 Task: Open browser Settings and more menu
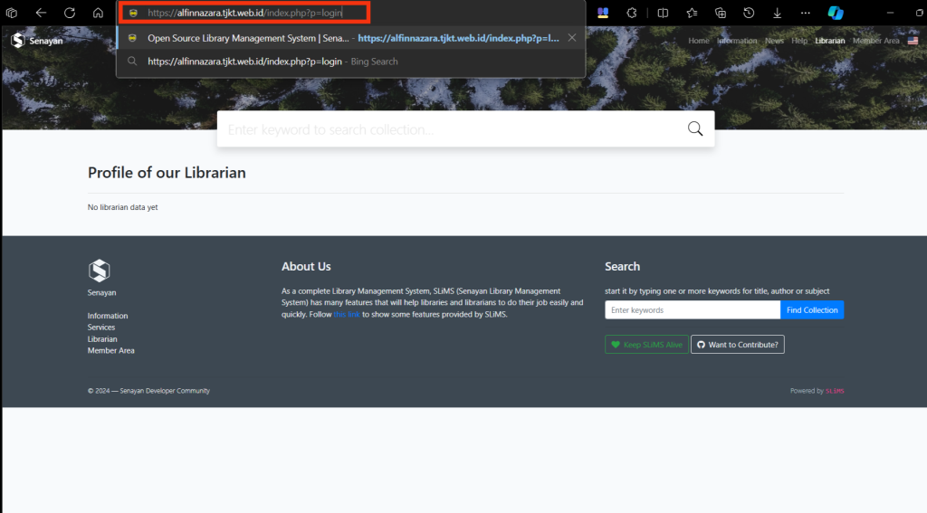tap(806, 13)
